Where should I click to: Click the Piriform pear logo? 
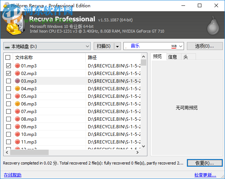point(213,25)
